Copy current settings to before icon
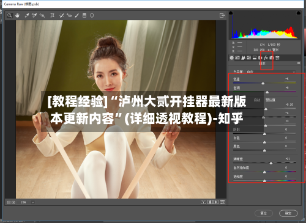Screen dimensions: 306x223 (x=216, y=202)
